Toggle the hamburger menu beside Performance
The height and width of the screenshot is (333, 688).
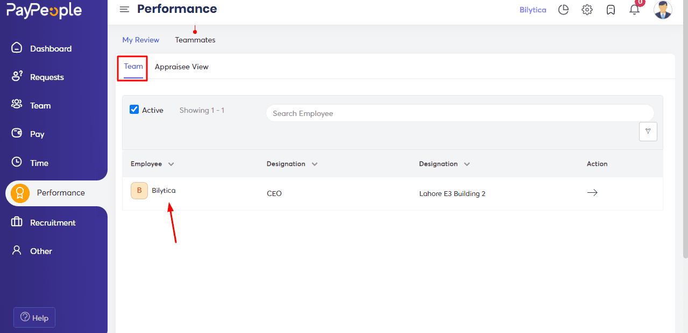(x=124, y=9)
